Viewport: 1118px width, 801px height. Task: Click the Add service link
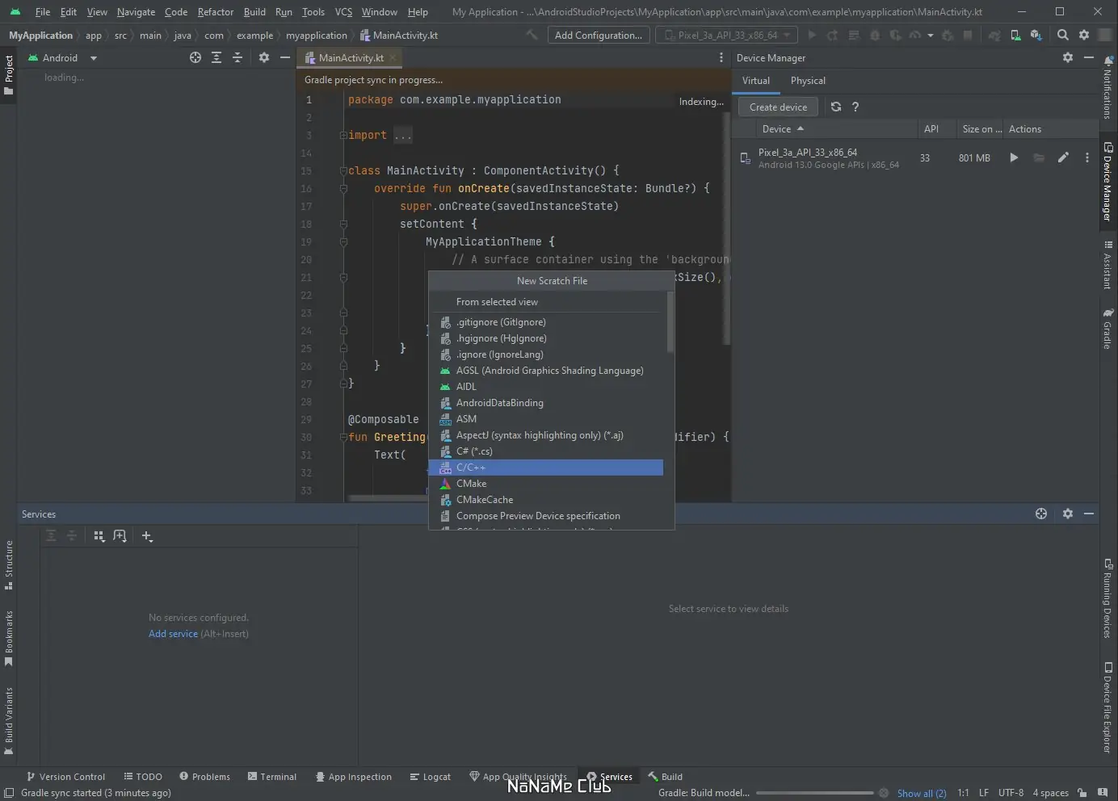(173, 634)
